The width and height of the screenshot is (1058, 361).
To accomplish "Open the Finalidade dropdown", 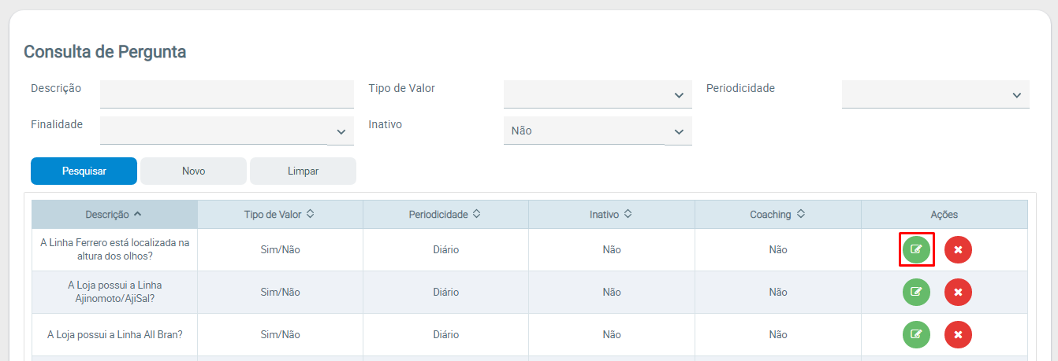I will [226, 131].
